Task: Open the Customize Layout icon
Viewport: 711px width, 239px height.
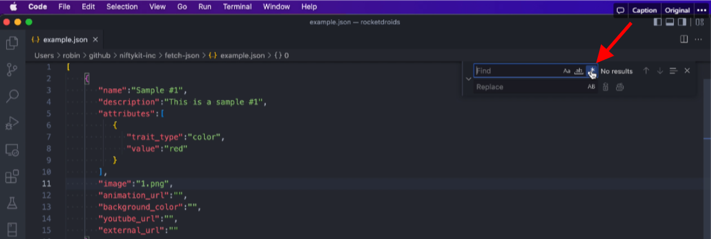Action: (700, 22)
